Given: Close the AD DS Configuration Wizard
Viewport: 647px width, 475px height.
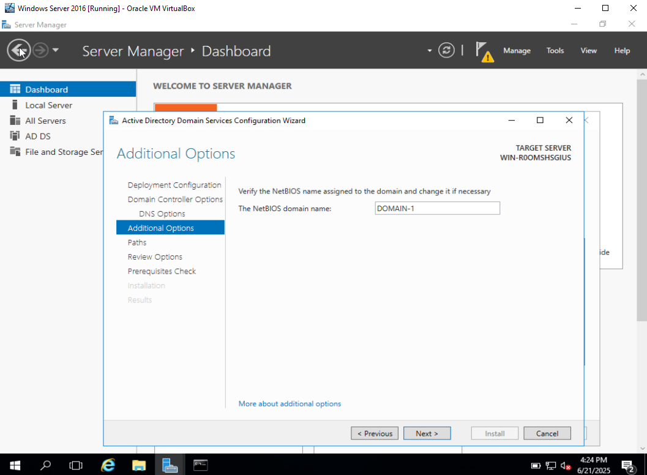Looking at the screenshot, I should [x=569, y=120].
